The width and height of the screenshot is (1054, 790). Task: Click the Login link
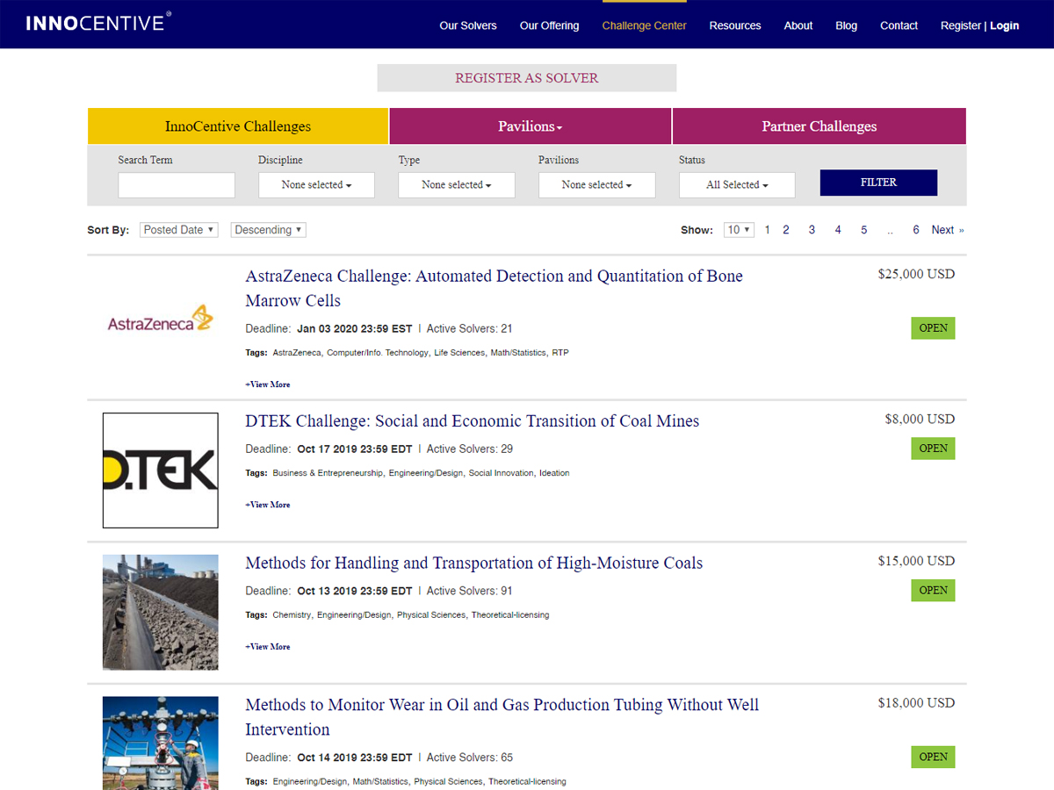[x=1004, y=25]
